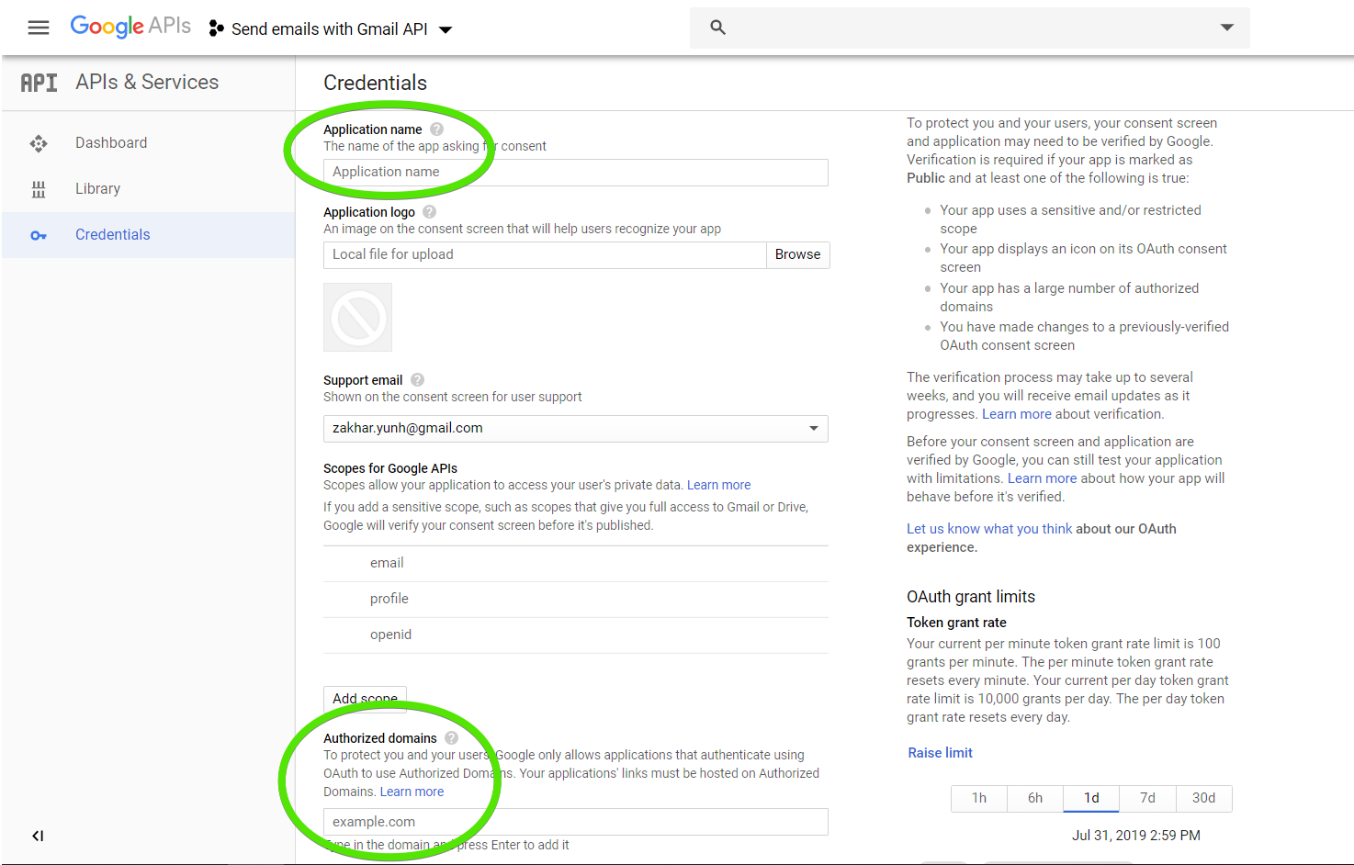This screenshot has width=1354, height=865.
Task: Click the Jul 31, 2019 2:59 PM timestamp
Action: point(1136,836)
